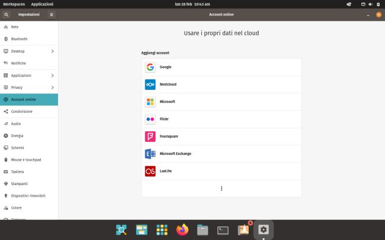Open Tastiera settings
This screenshot has height=240, width=385.
click(29, 171)
